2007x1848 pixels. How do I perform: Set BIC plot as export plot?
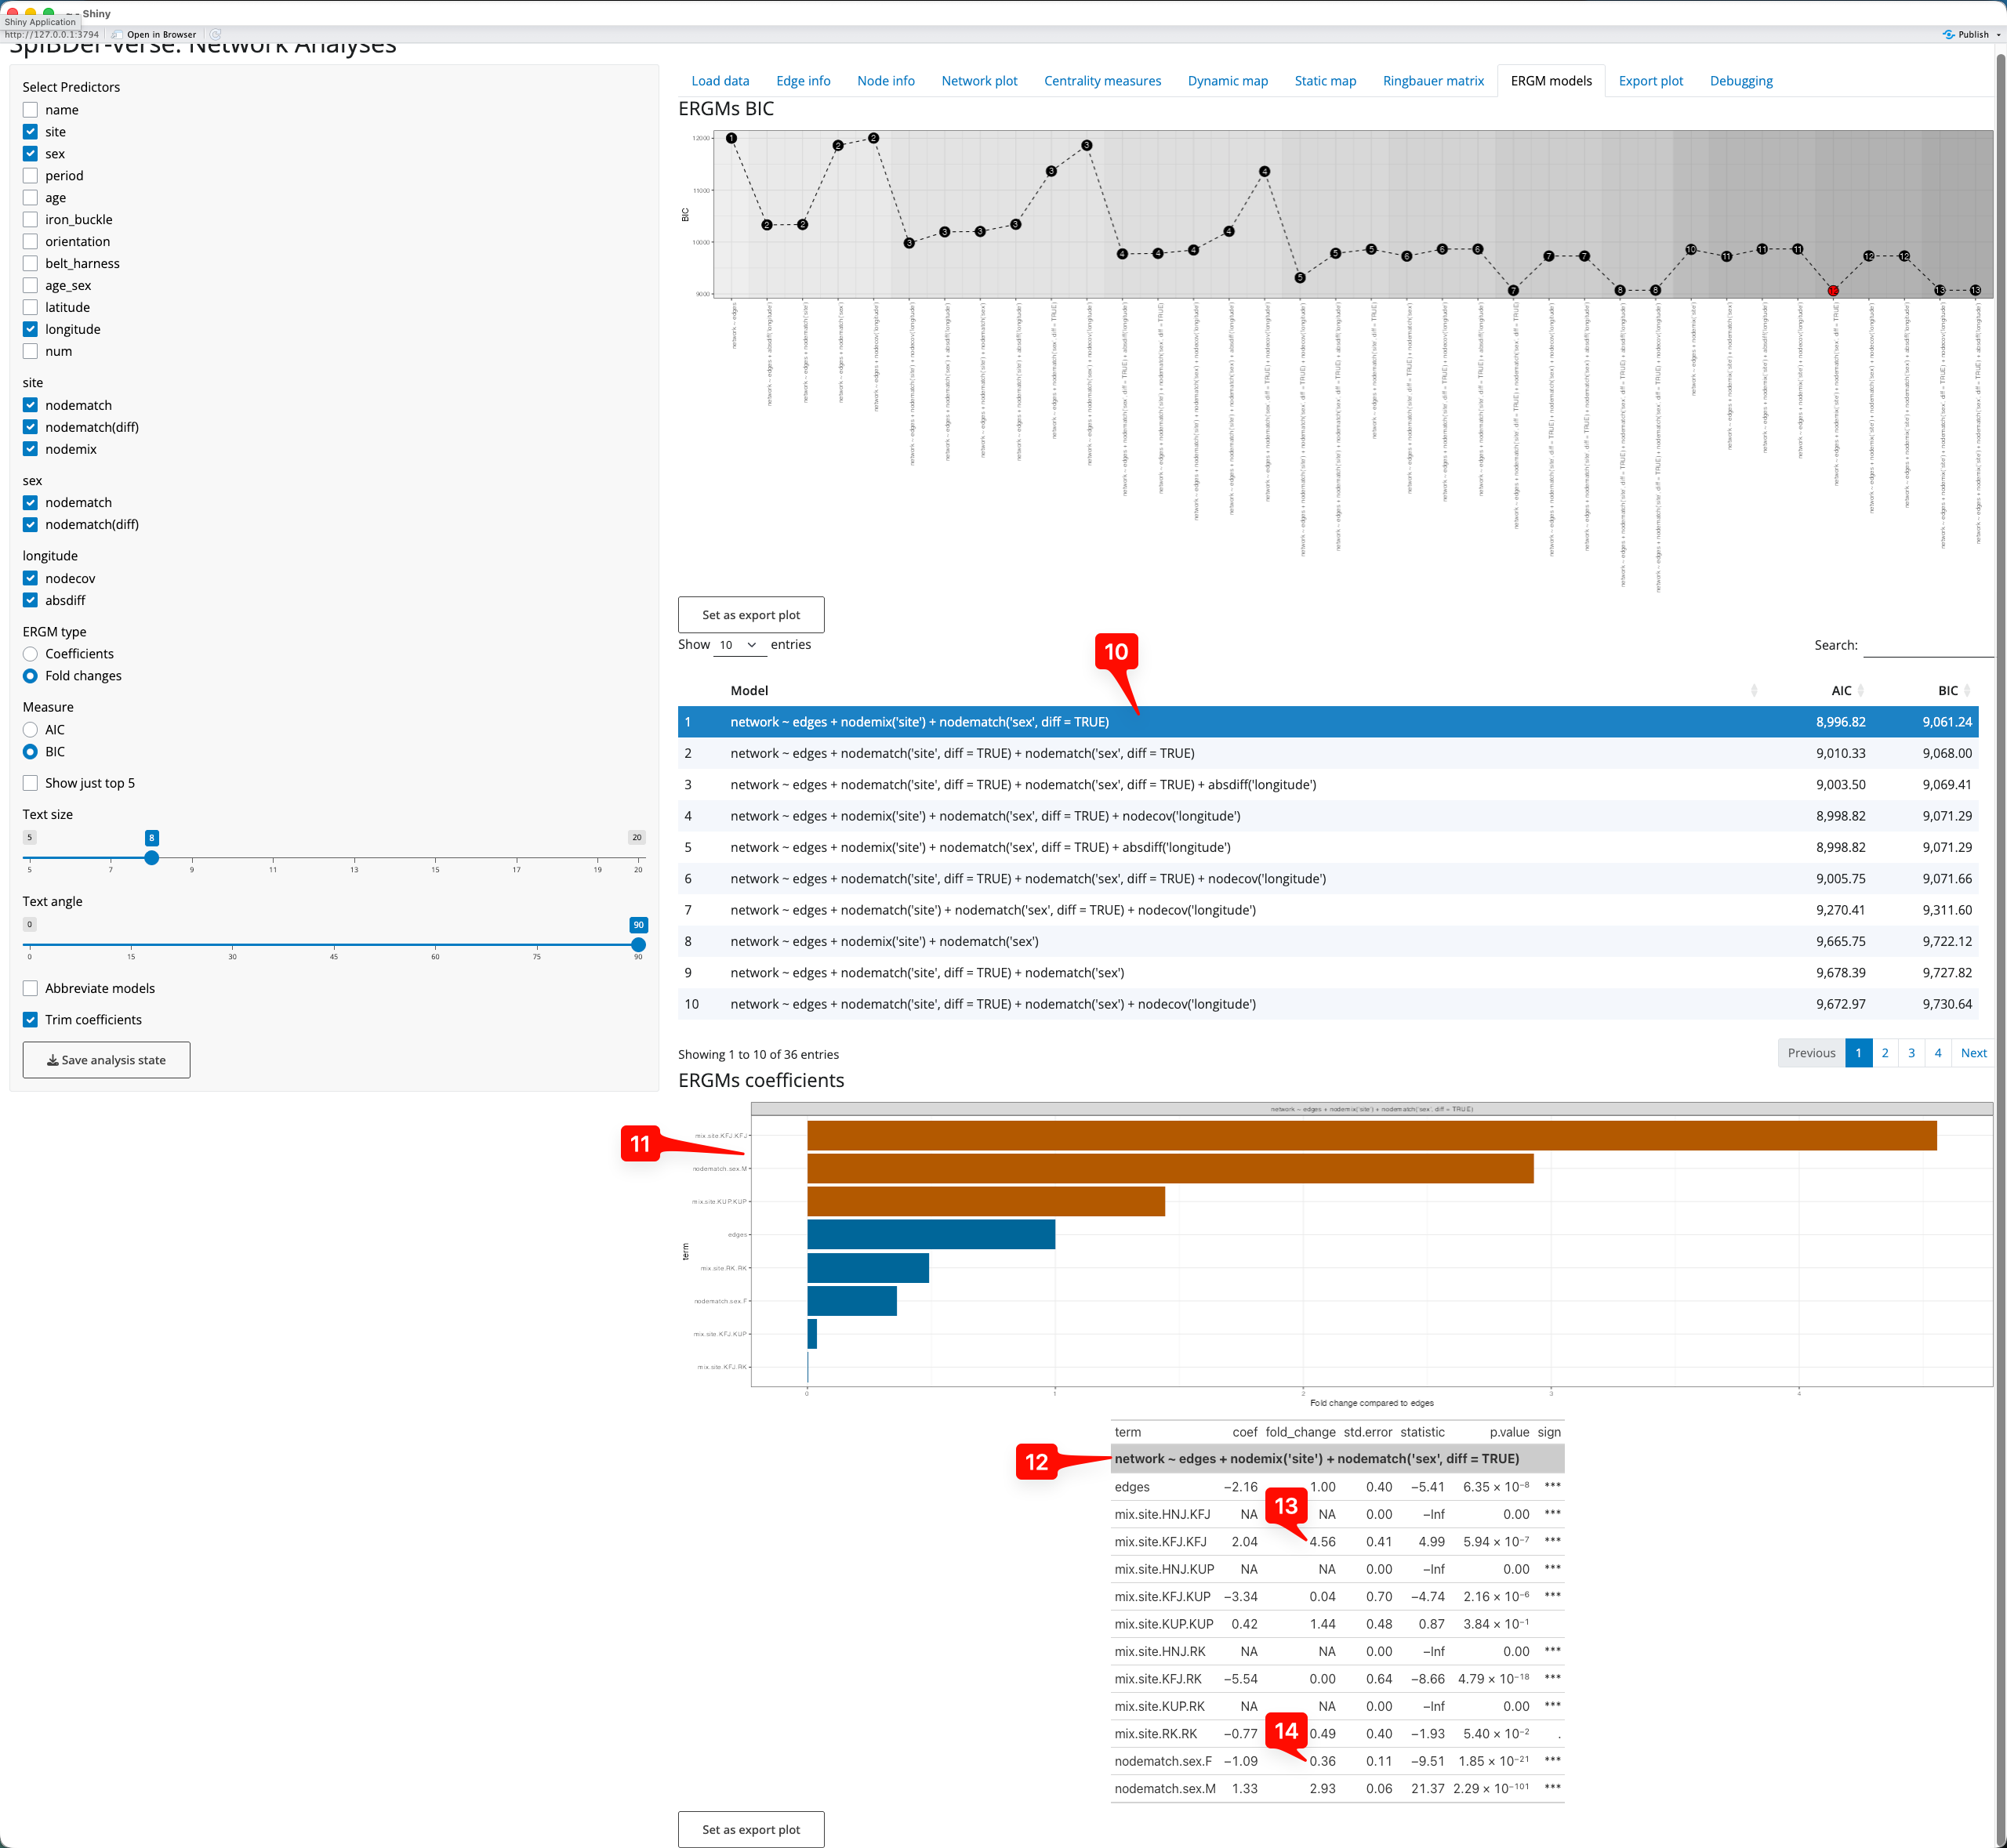(751, 615)
